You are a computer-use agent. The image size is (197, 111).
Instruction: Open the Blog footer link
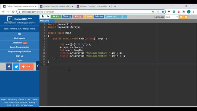(x=15, y=99)
